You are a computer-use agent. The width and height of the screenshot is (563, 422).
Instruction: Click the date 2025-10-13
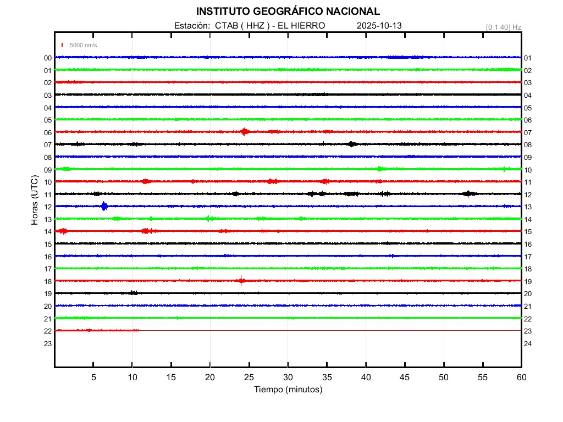379,26
